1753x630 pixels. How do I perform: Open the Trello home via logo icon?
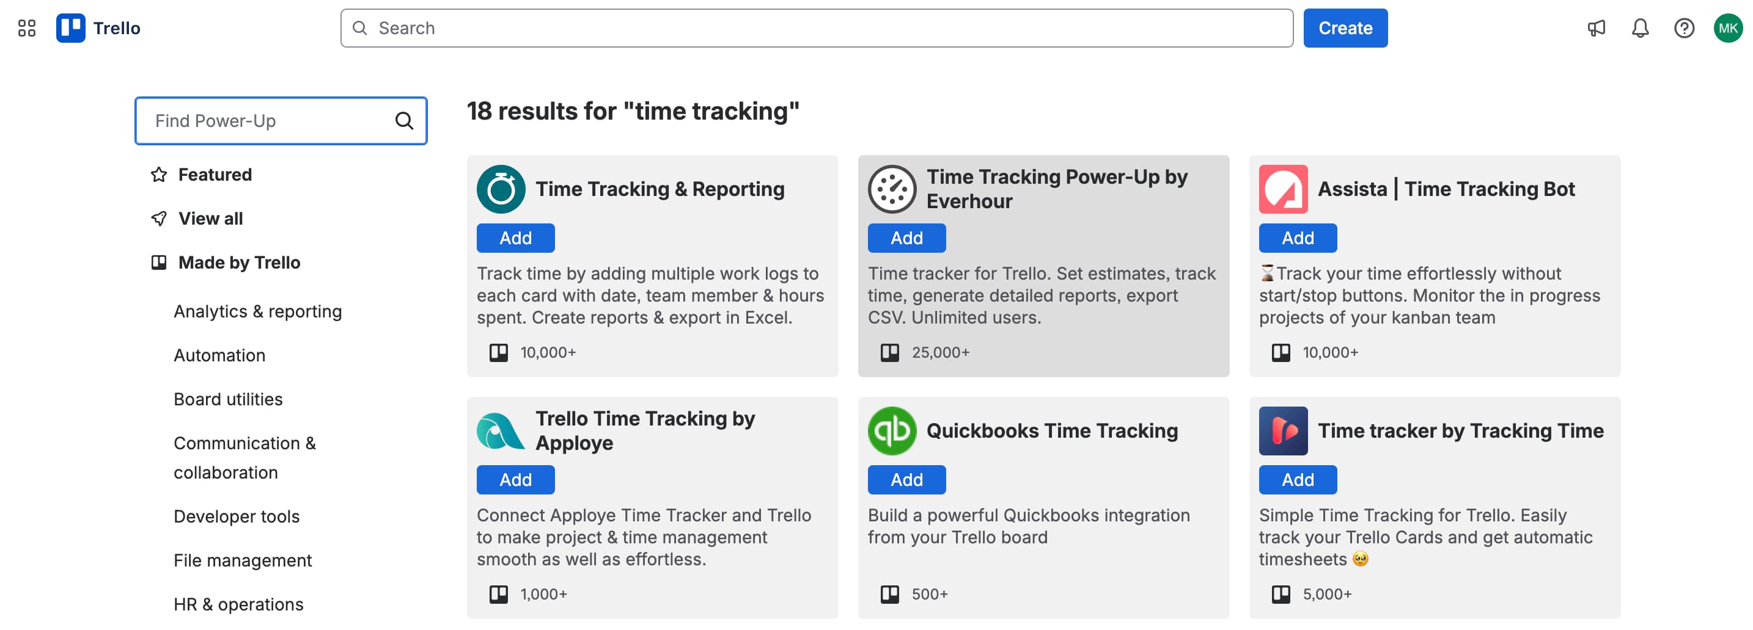(72, 28)
